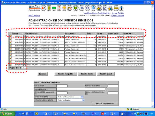Open the Menú Mipyme link
155x116 pixels.
[x=34, y=16]
